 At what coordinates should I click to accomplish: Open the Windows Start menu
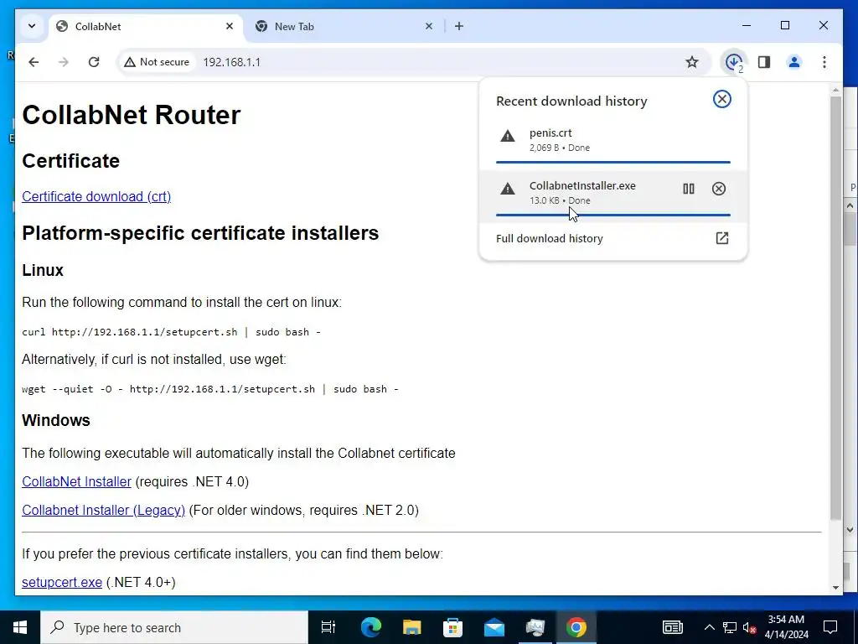[x=20, y=627]
